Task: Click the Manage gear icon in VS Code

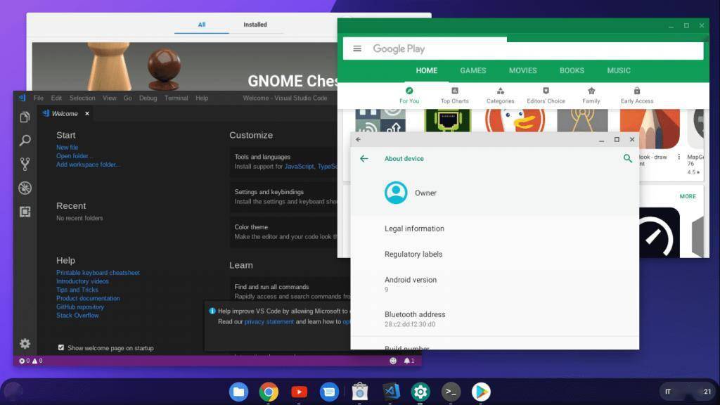Action: point(25,344)
